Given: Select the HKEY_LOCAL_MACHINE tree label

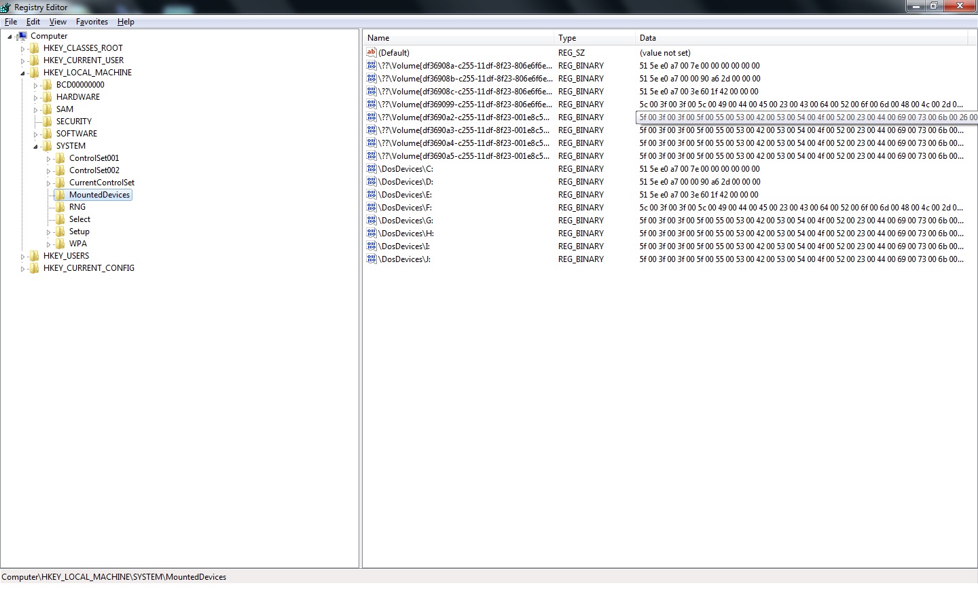Looking at the screenshot, I should [x=88, y=73].
